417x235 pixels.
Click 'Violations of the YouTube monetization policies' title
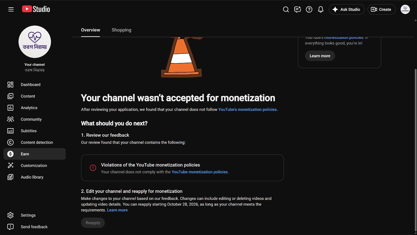tap(150, 165)
